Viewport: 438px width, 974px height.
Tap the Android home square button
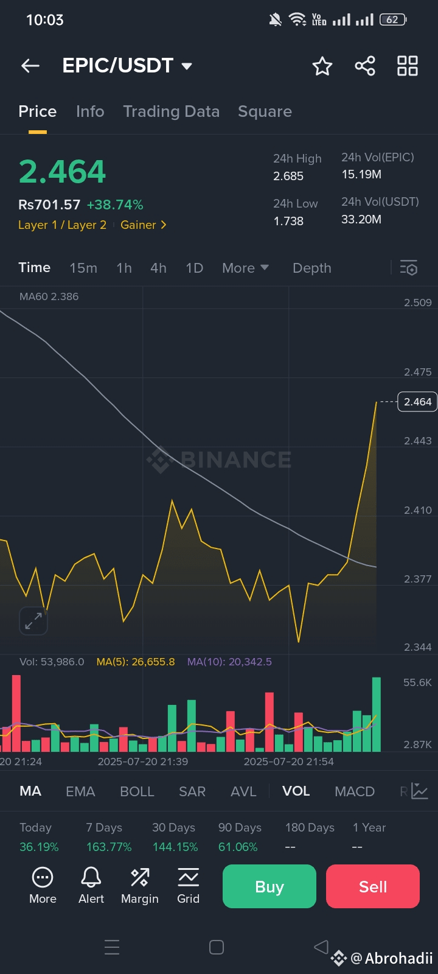point(217,947)
